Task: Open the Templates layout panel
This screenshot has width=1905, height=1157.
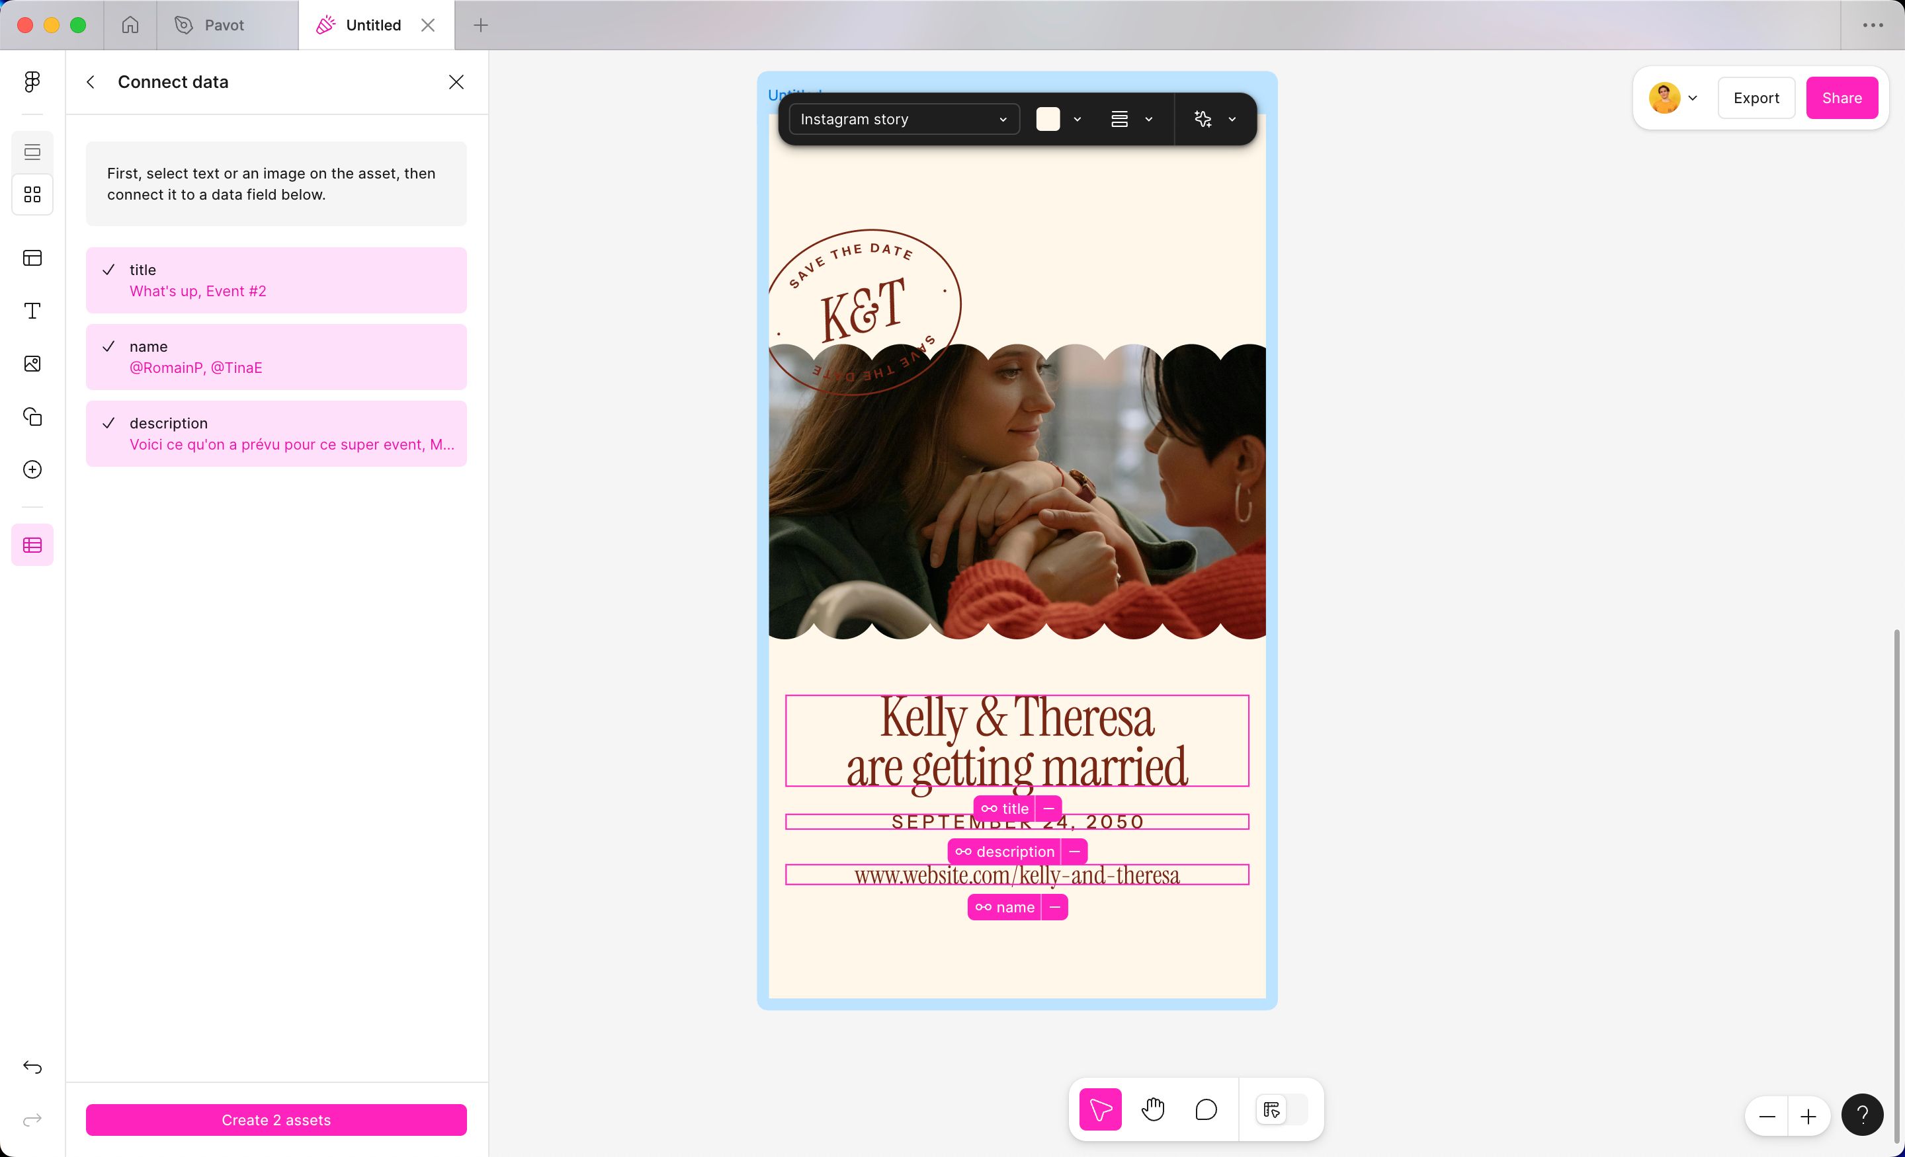Action: click(x=32, y=258)
